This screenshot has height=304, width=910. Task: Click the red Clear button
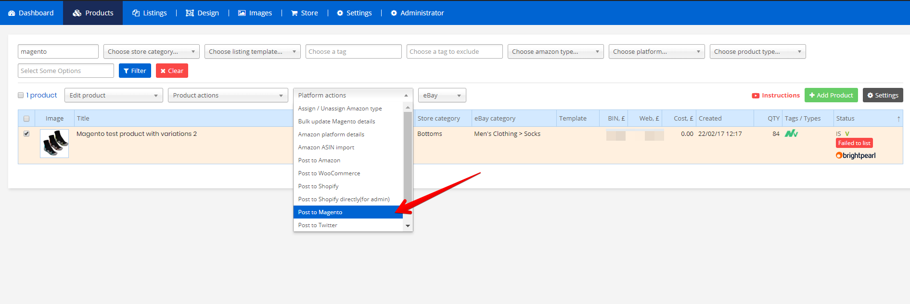pyautogui.click(x=172, y=71)
